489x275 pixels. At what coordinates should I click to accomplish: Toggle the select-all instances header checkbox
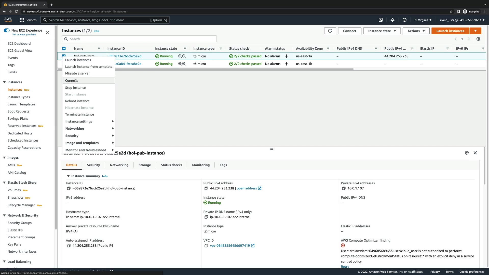point(64,49)
